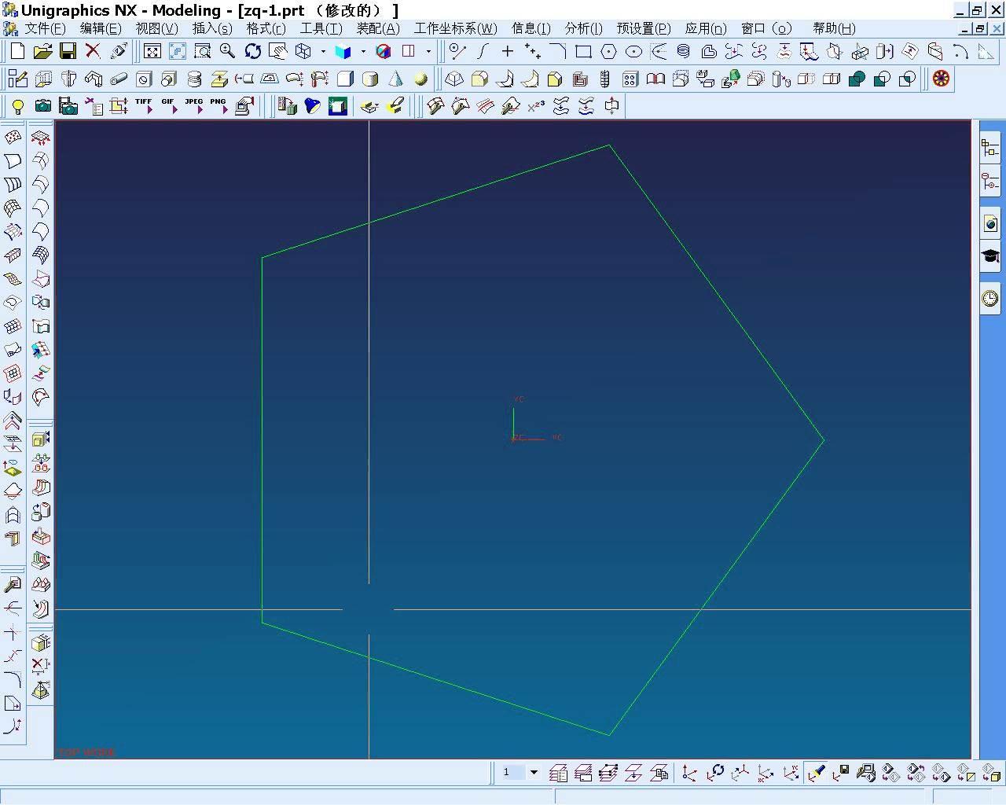Open the 装配(A) menu
The width and height of the screenshot is (1006, 805).
click(x=378, y=28)
